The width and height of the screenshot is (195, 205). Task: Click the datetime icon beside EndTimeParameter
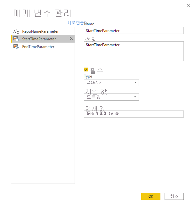pyautogui.click(x=16, y=46)
